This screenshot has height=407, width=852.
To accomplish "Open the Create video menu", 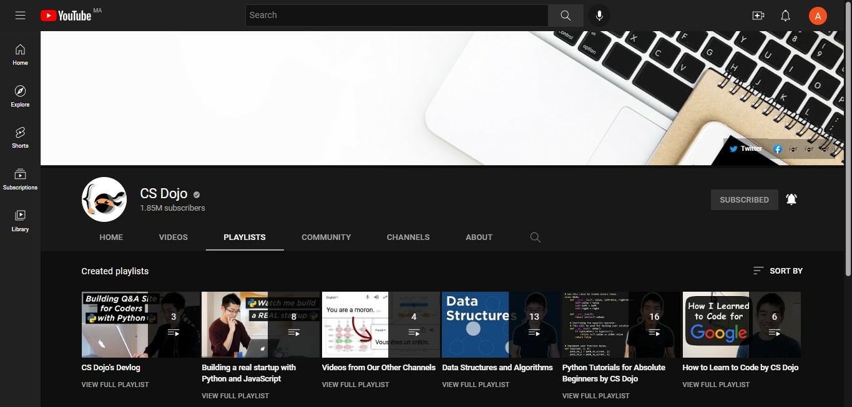I will tap(758, 16).
